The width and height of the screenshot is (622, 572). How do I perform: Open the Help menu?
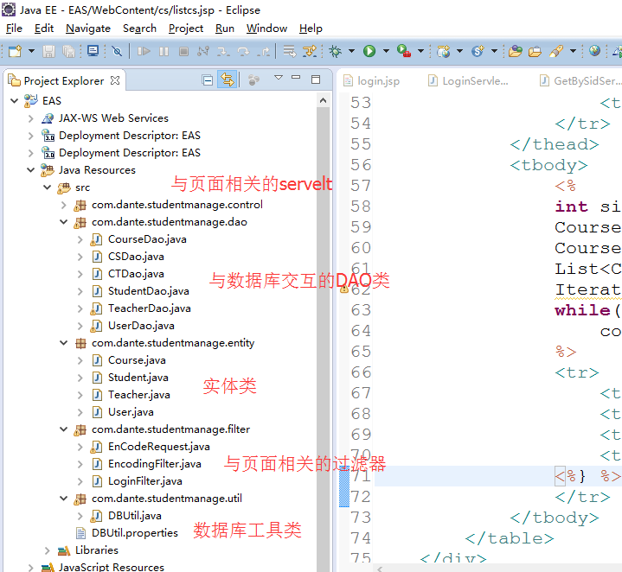311,29
